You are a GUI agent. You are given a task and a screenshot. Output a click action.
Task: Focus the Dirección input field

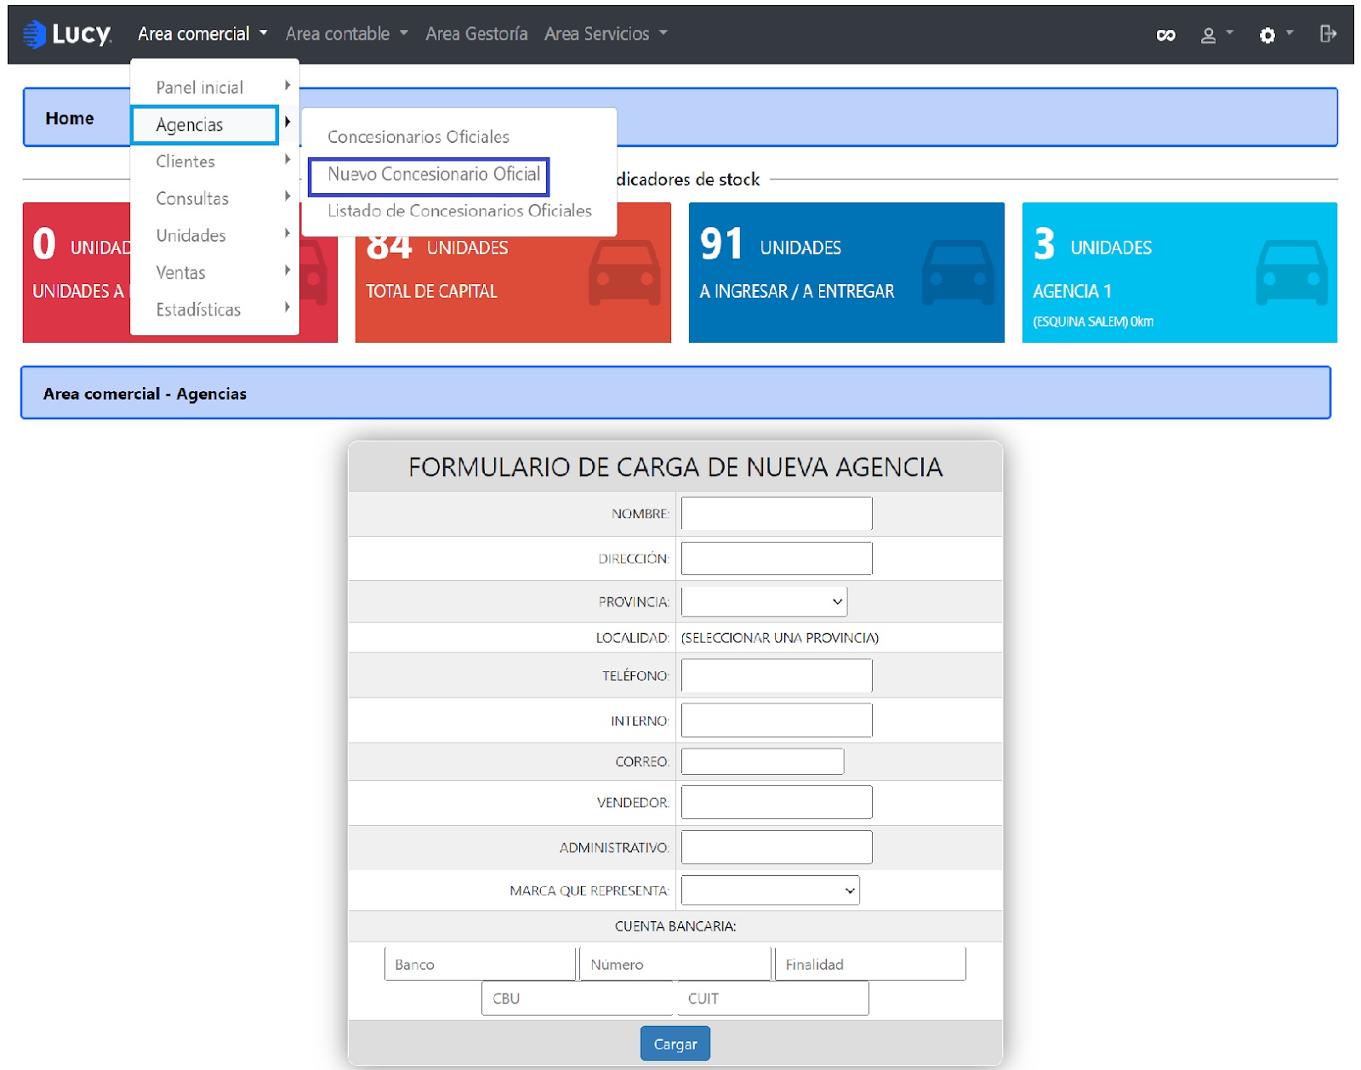tap(777, 559)
